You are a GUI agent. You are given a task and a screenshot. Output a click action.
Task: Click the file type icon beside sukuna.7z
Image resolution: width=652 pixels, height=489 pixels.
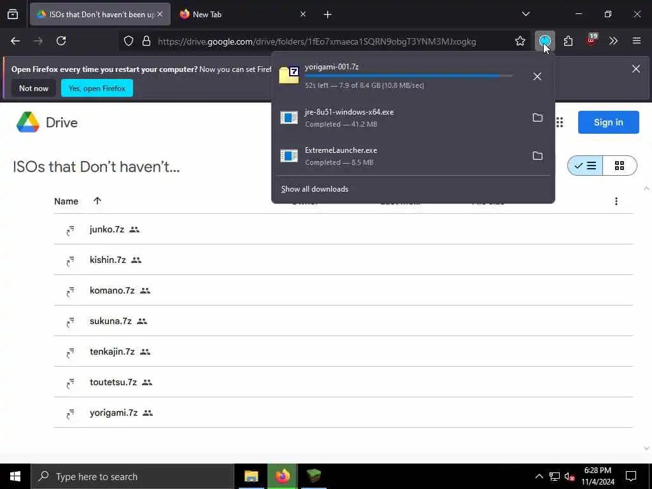click(70, 322)
